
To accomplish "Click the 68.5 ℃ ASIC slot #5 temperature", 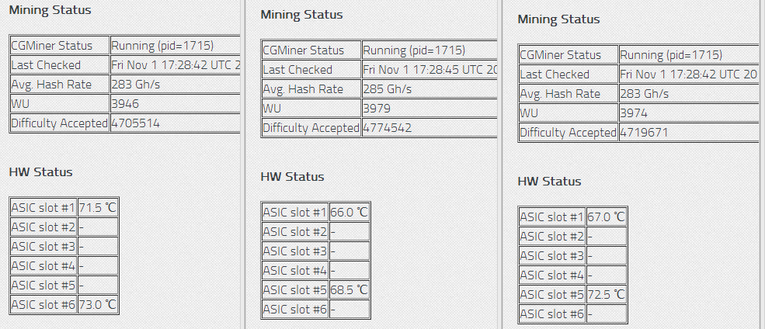I will click(349, 290).
